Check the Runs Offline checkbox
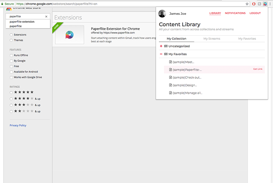Screen dimensions: 273x183 pyautogui.click(x=11, y=55)
